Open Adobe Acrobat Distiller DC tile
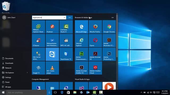Image resolution: width=170 pixels, height=95 pixels. click(x=82, y=68)
